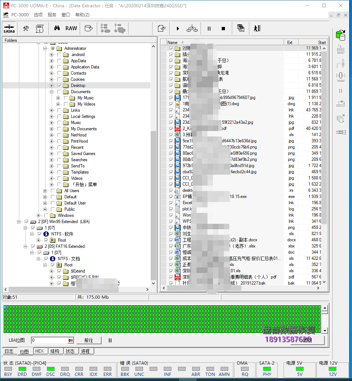Expand the Root node under NTFS - 软件
Screen dimensions: 352x381
point(39,240)
